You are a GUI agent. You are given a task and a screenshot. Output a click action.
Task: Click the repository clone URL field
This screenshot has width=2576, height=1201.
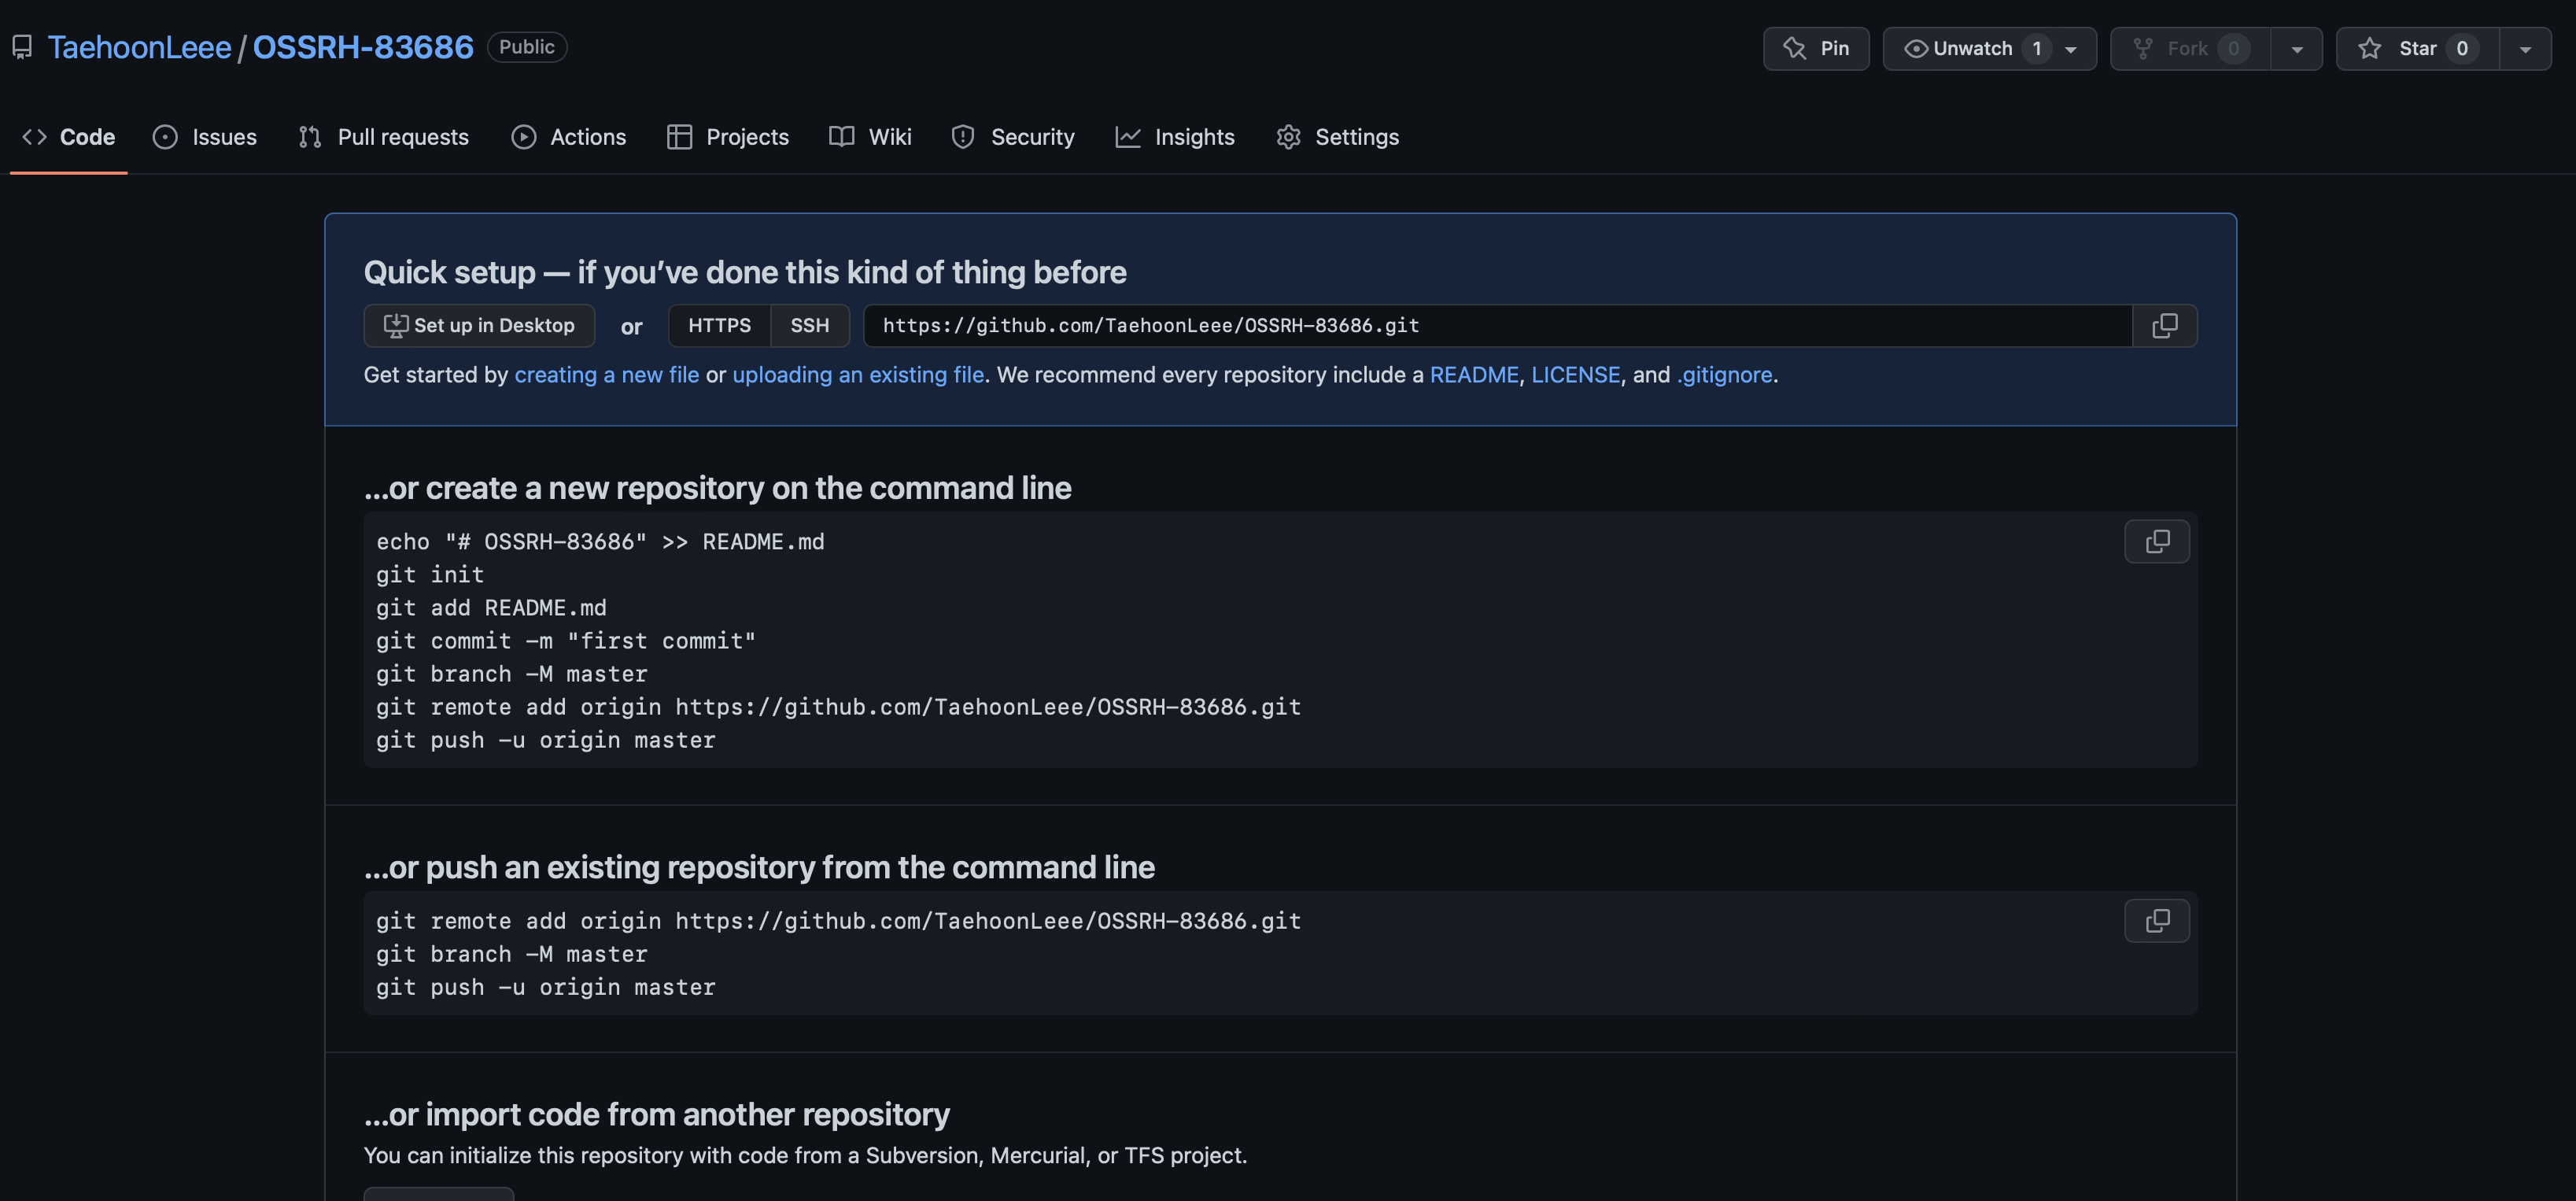click(x=1497, y=326)
